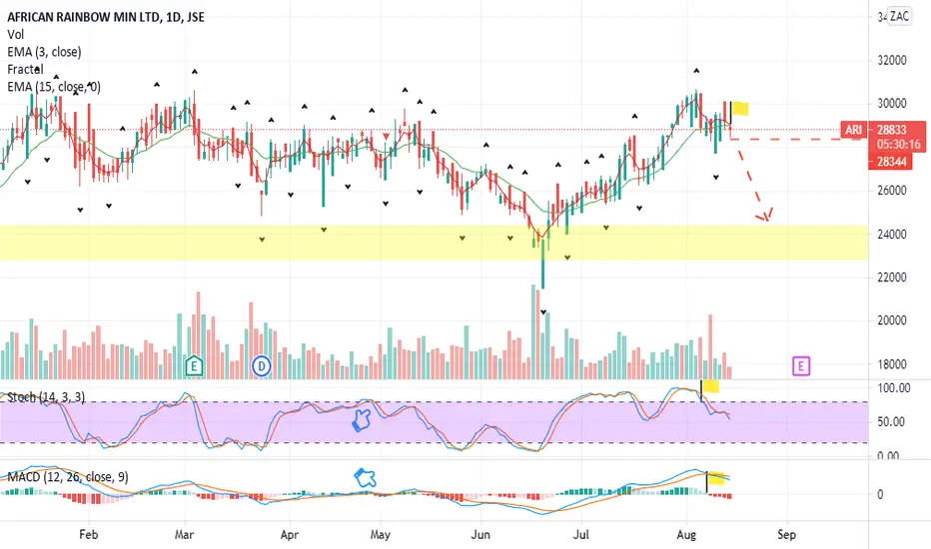Click the tallest green volume bar in June
This screenshot has width=931, height=549.
(x=533, y=331)
